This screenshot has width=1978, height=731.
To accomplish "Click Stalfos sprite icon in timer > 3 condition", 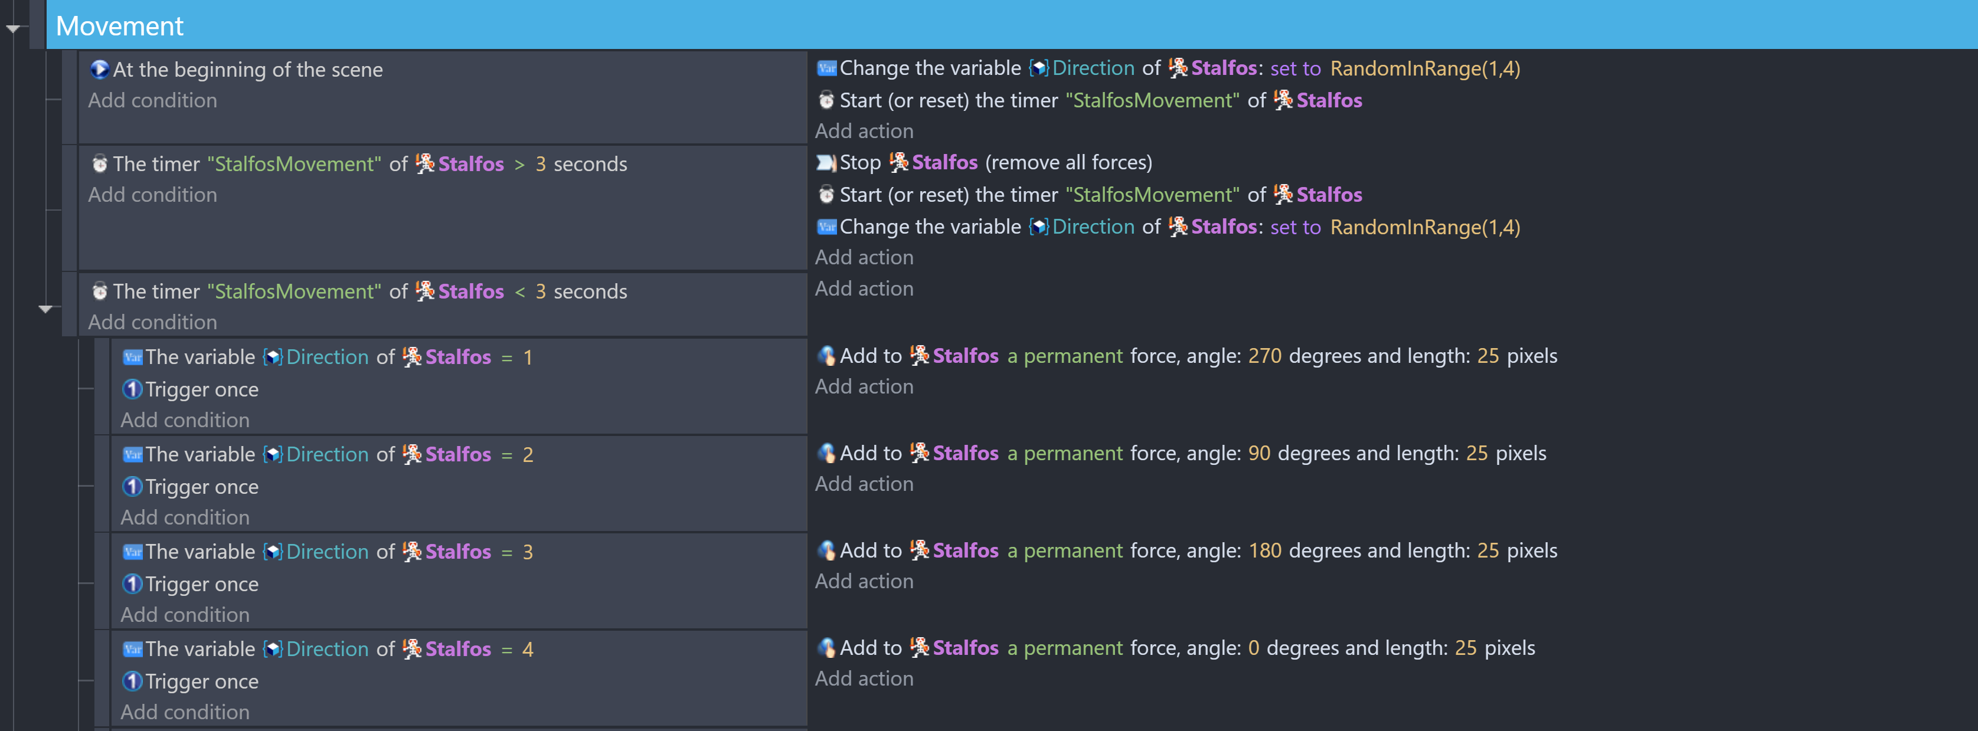I will pyautogui.click(x=424, y=163).
